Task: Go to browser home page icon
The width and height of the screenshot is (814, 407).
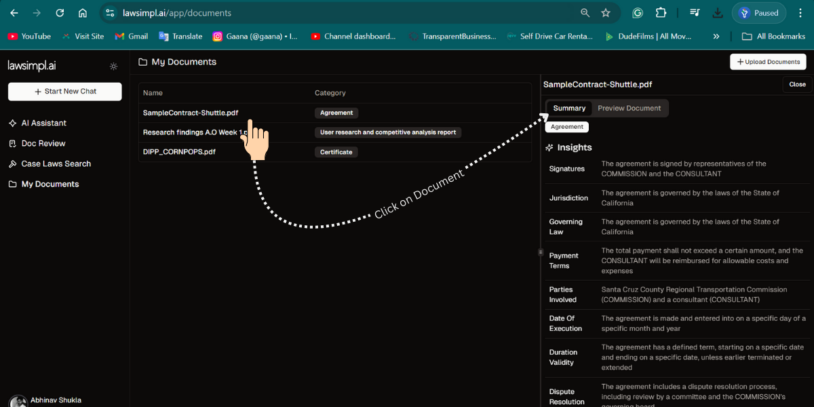Action: pyautogui.click(x=82, y=13)
